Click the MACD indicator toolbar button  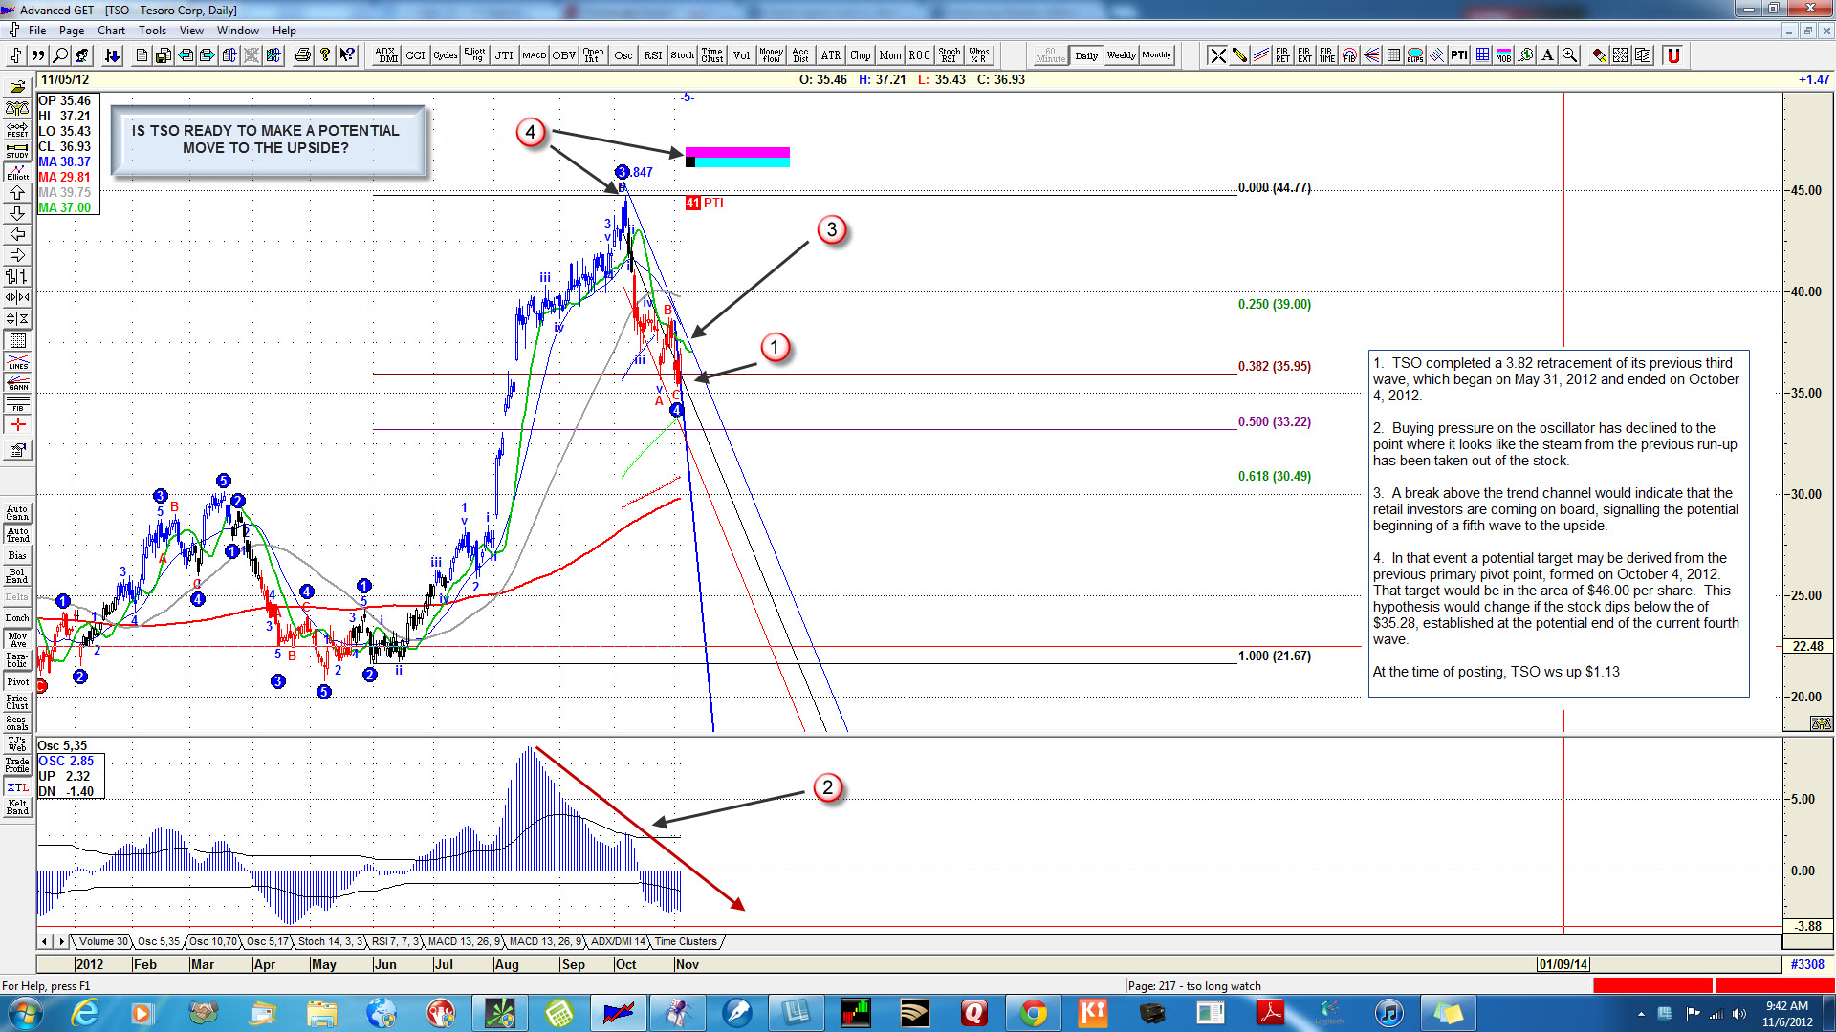[534, 55]
